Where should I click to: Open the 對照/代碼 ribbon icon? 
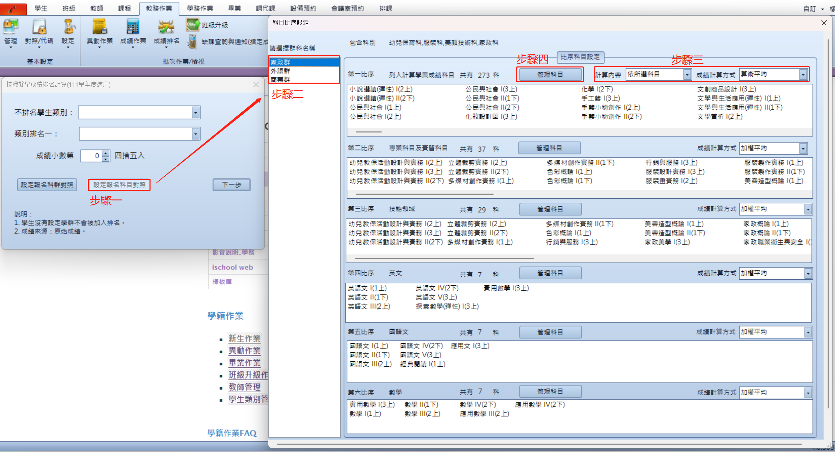[39, 33]
